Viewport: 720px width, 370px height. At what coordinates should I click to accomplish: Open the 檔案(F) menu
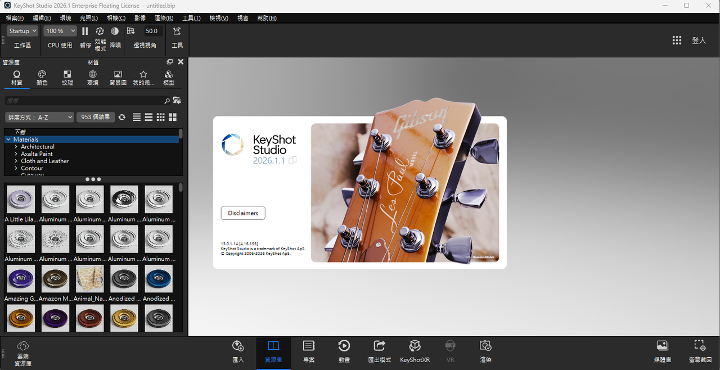15,18
